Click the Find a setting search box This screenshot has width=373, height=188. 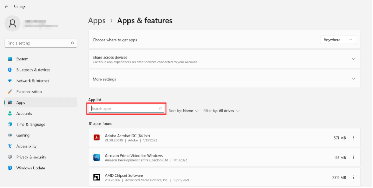pyautogui.click(x=41, y=43)
